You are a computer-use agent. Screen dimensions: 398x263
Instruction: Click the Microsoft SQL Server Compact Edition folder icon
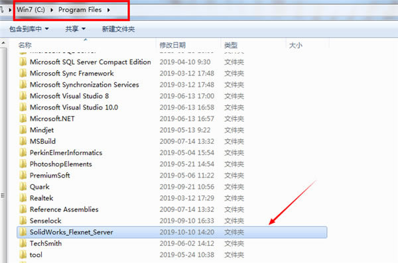tap(23, 62)
